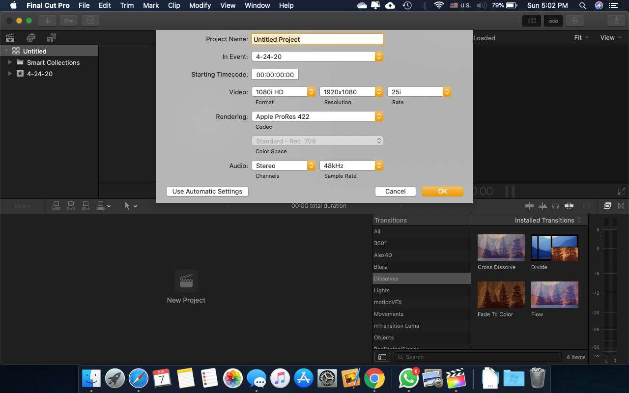Screen dimensions: 629x393
Task: Click Use Automatic Settings button
Action: 207,191
